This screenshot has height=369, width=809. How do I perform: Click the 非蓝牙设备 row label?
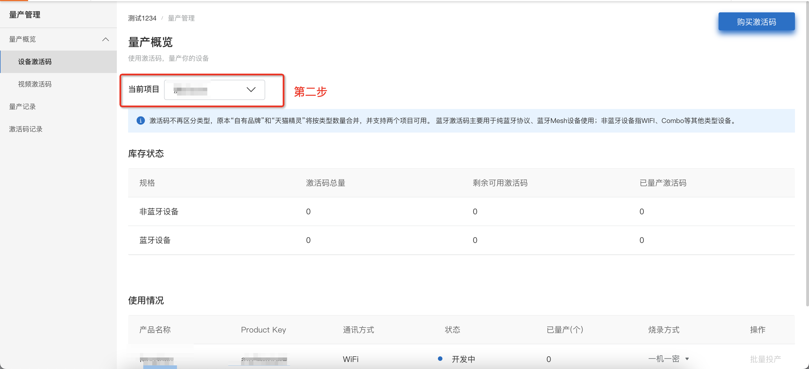click(x=159, y=211)
